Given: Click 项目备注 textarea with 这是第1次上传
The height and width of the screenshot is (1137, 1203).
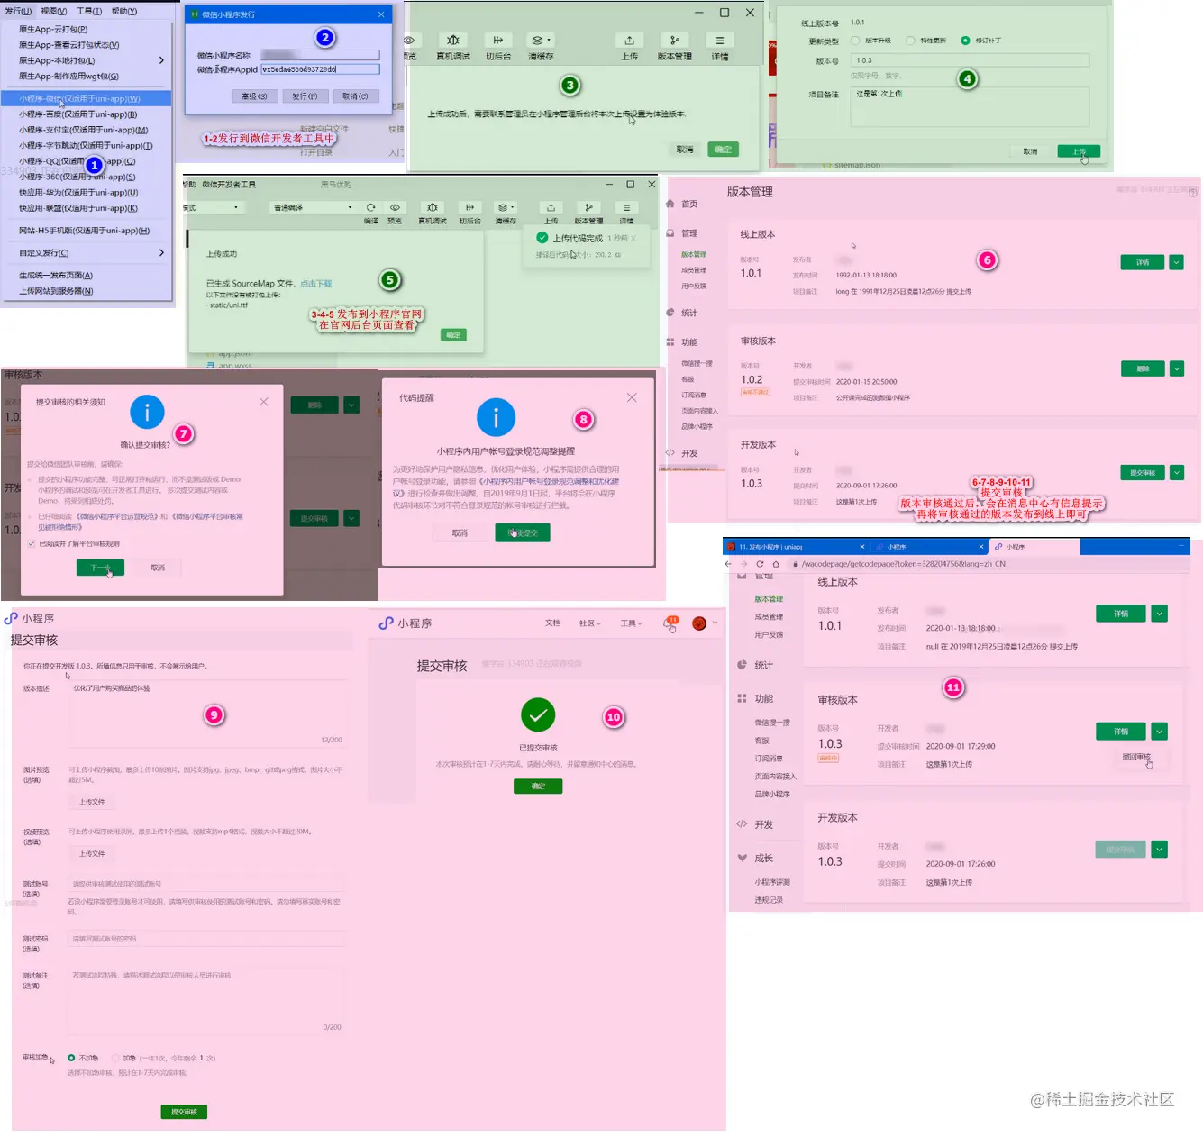Looking at the screenshot, I should [970, 106].
